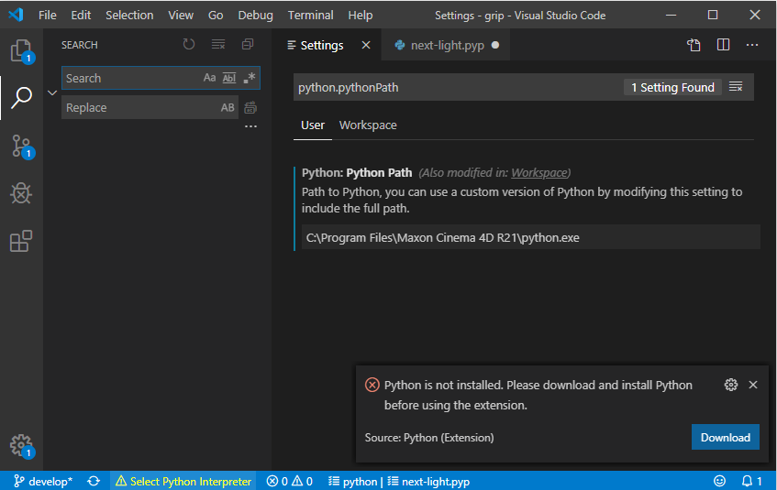777x490 pixels.
Task: Close the Settings tab
Action: (x=366, y=45)
